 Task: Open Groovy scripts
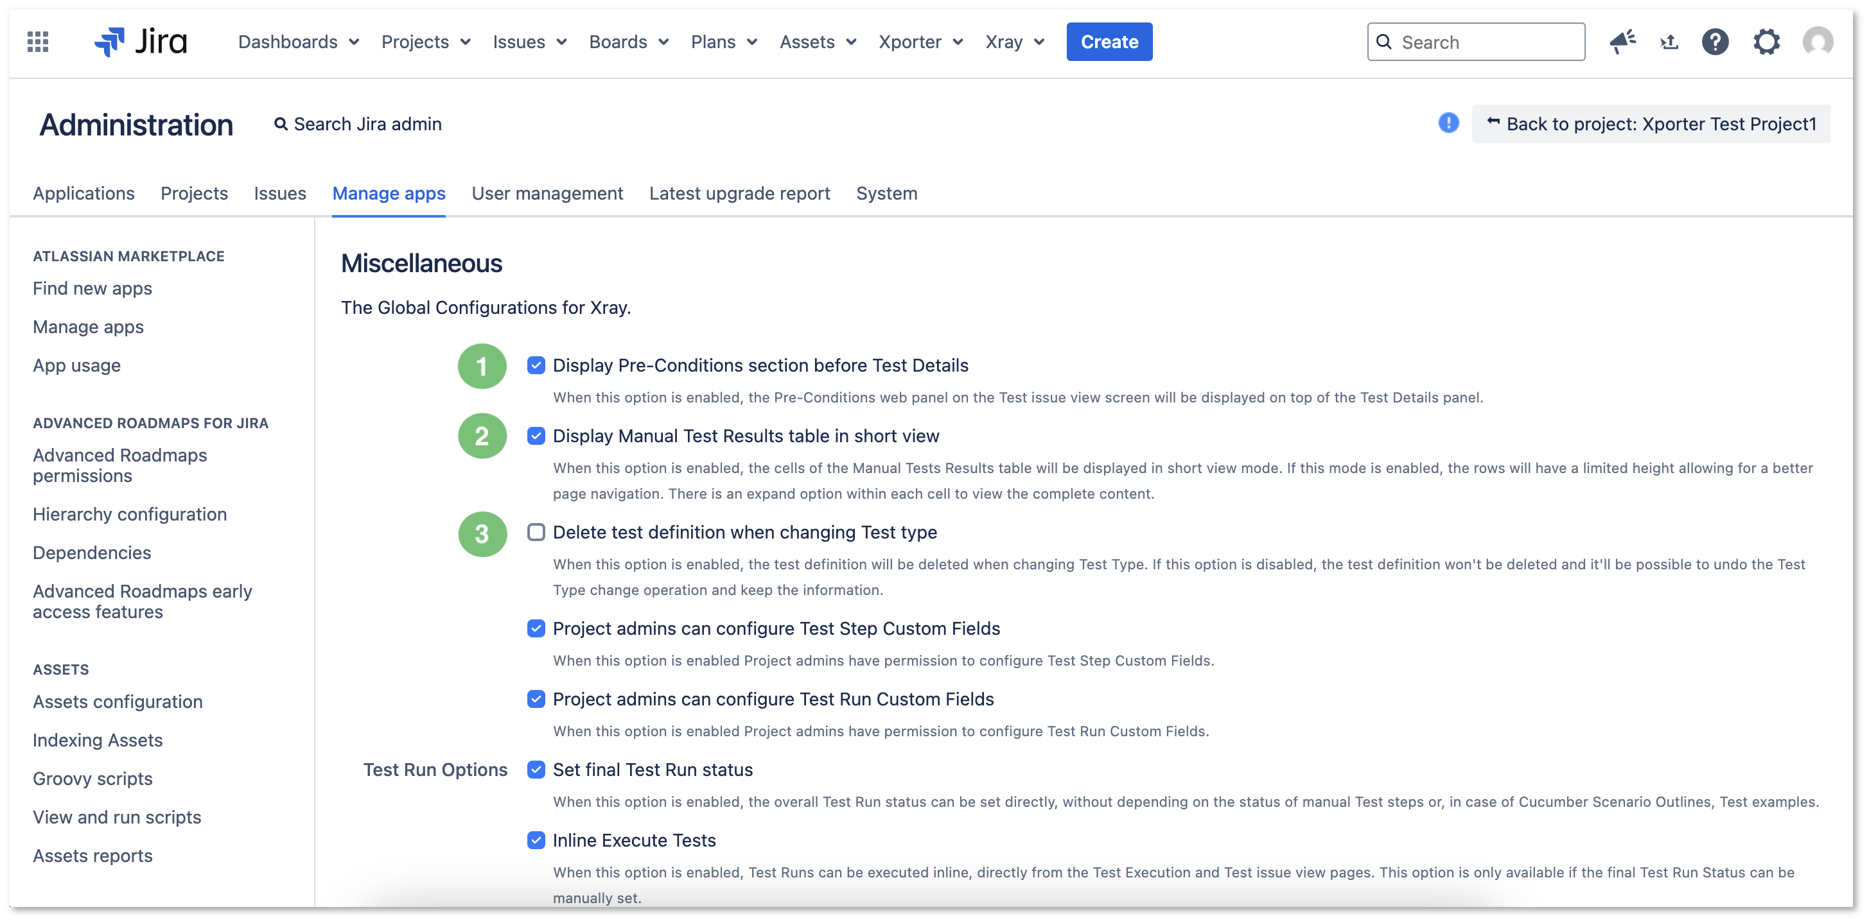click(93, 778)
